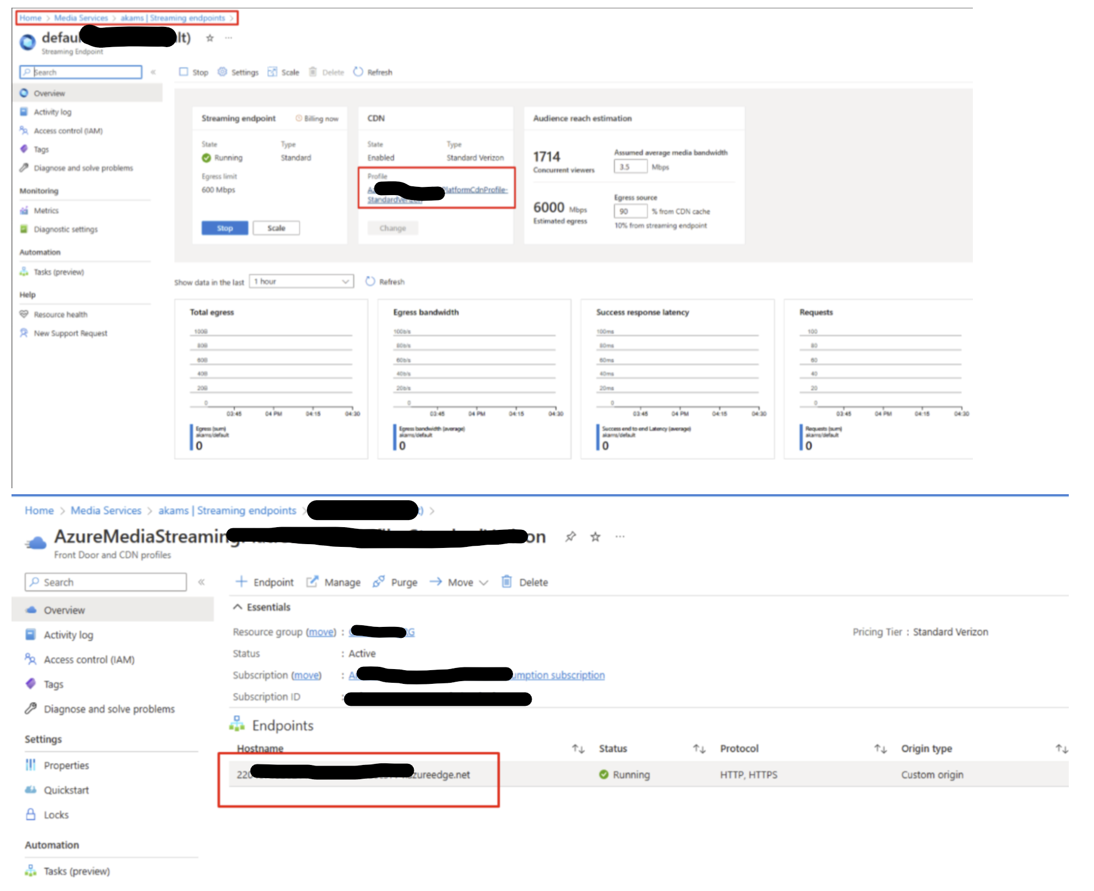Click the Stop toolbar button
Viewport: 1094px width, 891px height.
tap(194, 72)
